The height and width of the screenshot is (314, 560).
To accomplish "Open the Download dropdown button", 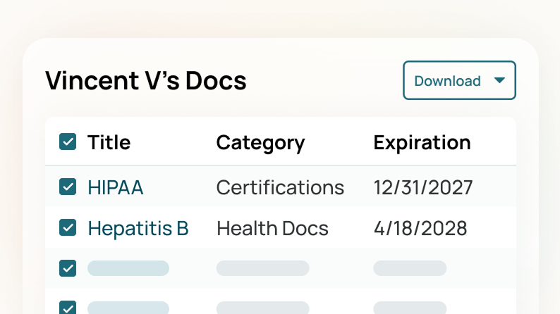I will (458, 80).
